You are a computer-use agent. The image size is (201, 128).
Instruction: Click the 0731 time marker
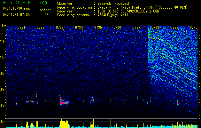[x=21, y=28]
